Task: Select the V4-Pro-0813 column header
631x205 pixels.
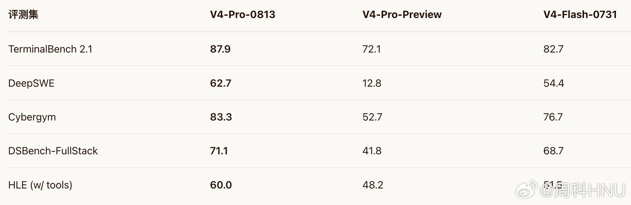Action: (x=242, y=15)
